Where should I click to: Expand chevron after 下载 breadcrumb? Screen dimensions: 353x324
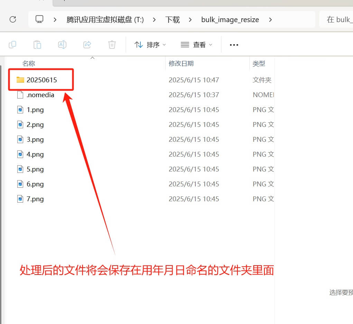(x=190, y=20)
